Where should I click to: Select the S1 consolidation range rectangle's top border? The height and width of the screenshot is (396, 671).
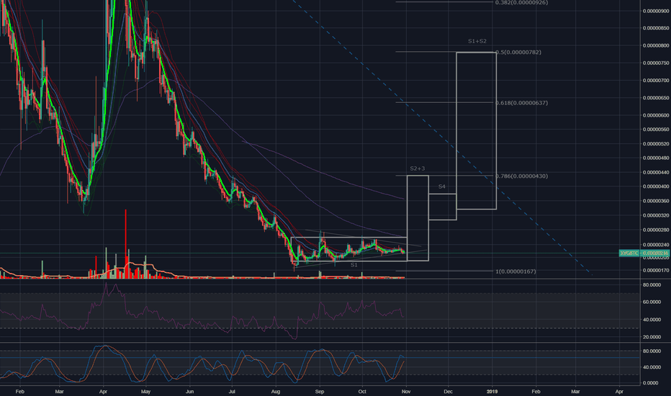348,237
